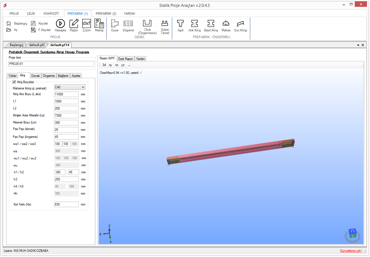Open Soket Temel tool
The width and height of the screenshot is (370, 257).
165,27
